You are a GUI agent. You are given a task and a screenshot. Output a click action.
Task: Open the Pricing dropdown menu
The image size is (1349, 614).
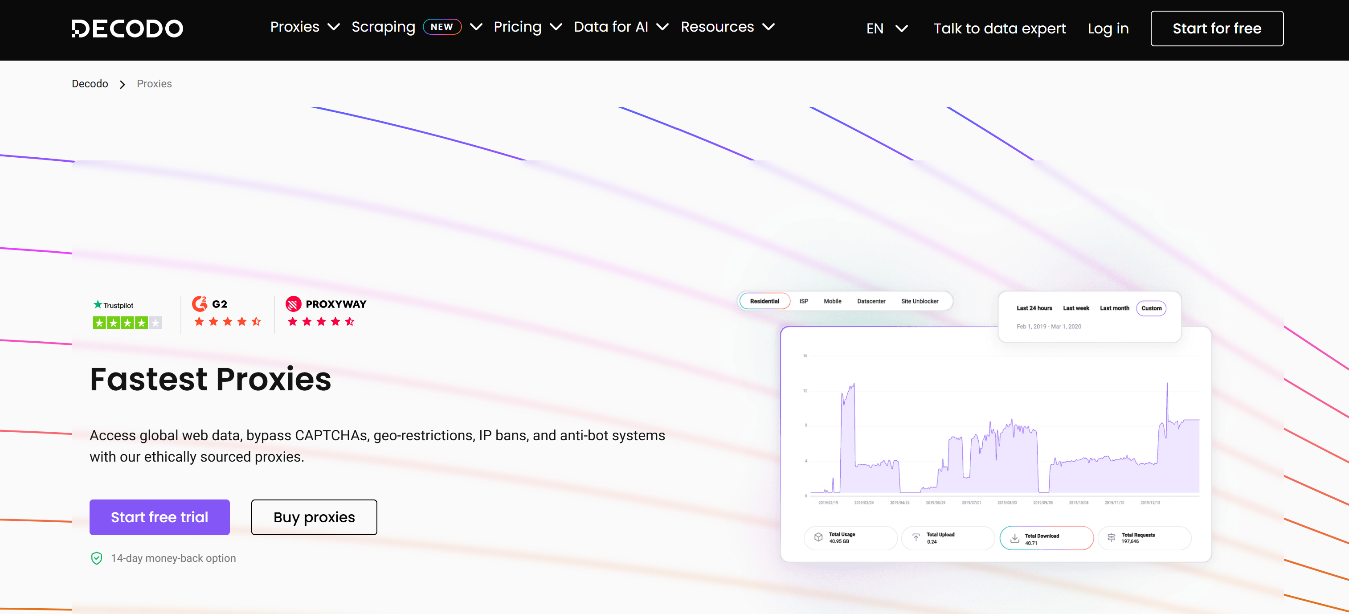528,27
